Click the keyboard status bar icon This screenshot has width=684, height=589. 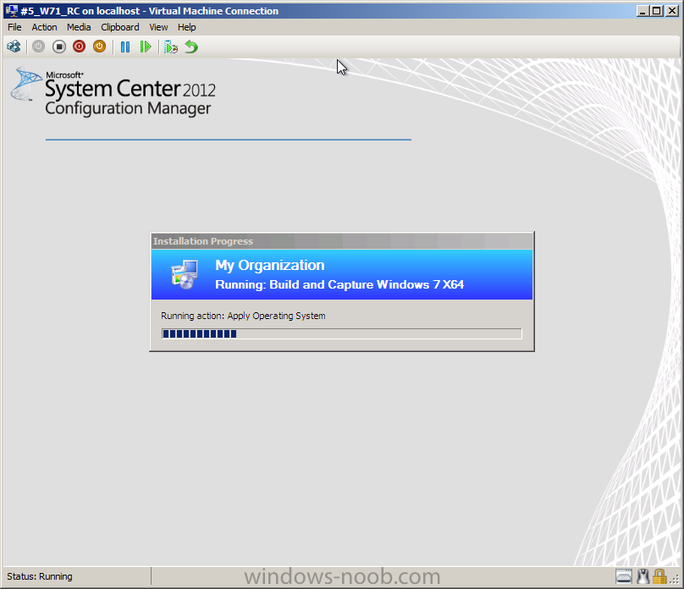[624, 577]
